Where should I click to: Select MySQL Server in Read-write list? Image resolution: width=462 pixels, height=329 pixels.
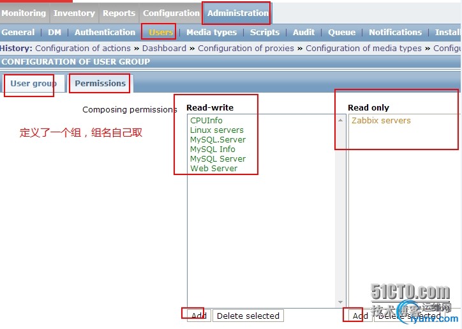[218, 158]
